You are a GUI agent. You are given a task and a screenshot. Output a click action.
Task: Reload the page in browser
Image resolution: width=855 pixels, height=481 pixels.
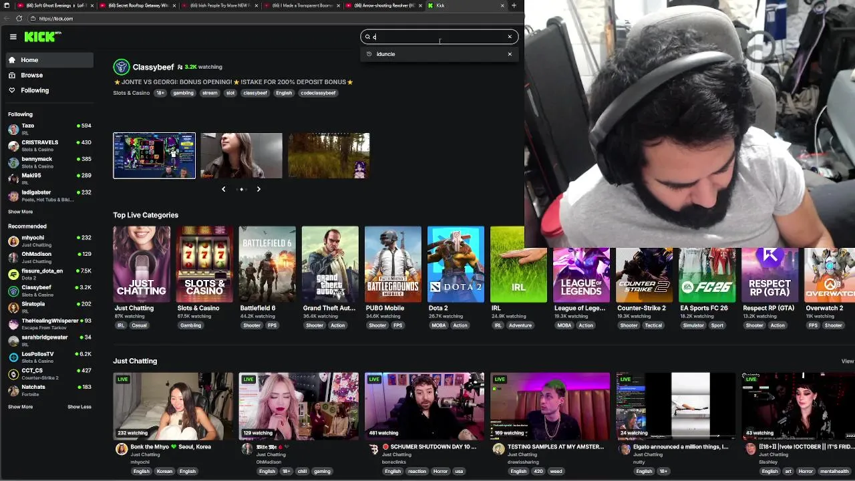point(19,19)
